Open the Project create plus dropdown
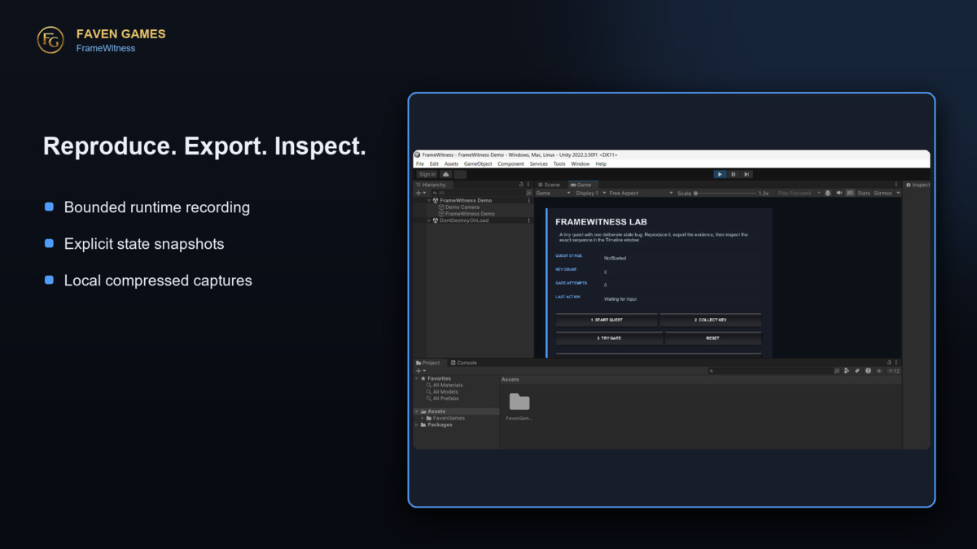This screenshot has width=977, height=549. pyautogui.click(x=420, y=371)
